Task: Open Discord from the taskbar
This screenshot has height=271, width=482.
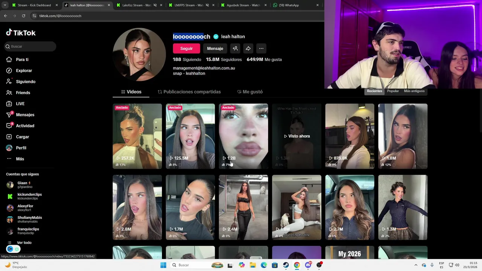Action: 308,265
